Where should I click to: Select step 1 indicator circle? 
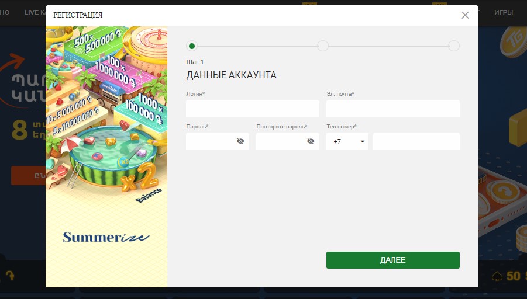click(192, 46)
